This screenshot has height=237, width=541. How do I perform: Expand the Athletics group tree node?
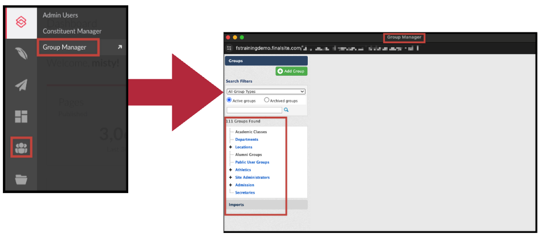click(x=230, y=170)
